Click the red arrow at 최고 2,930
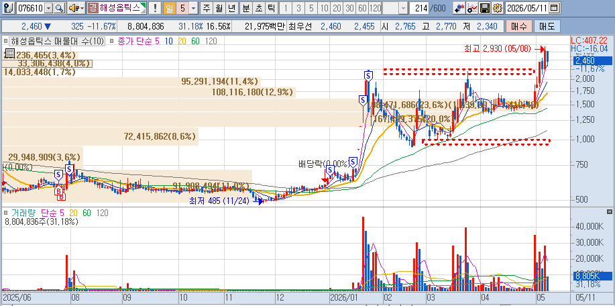615x306 pixels. 540,49
